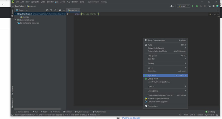Choose Paste from the context menu
222x119 pixels.
(165, 45)
